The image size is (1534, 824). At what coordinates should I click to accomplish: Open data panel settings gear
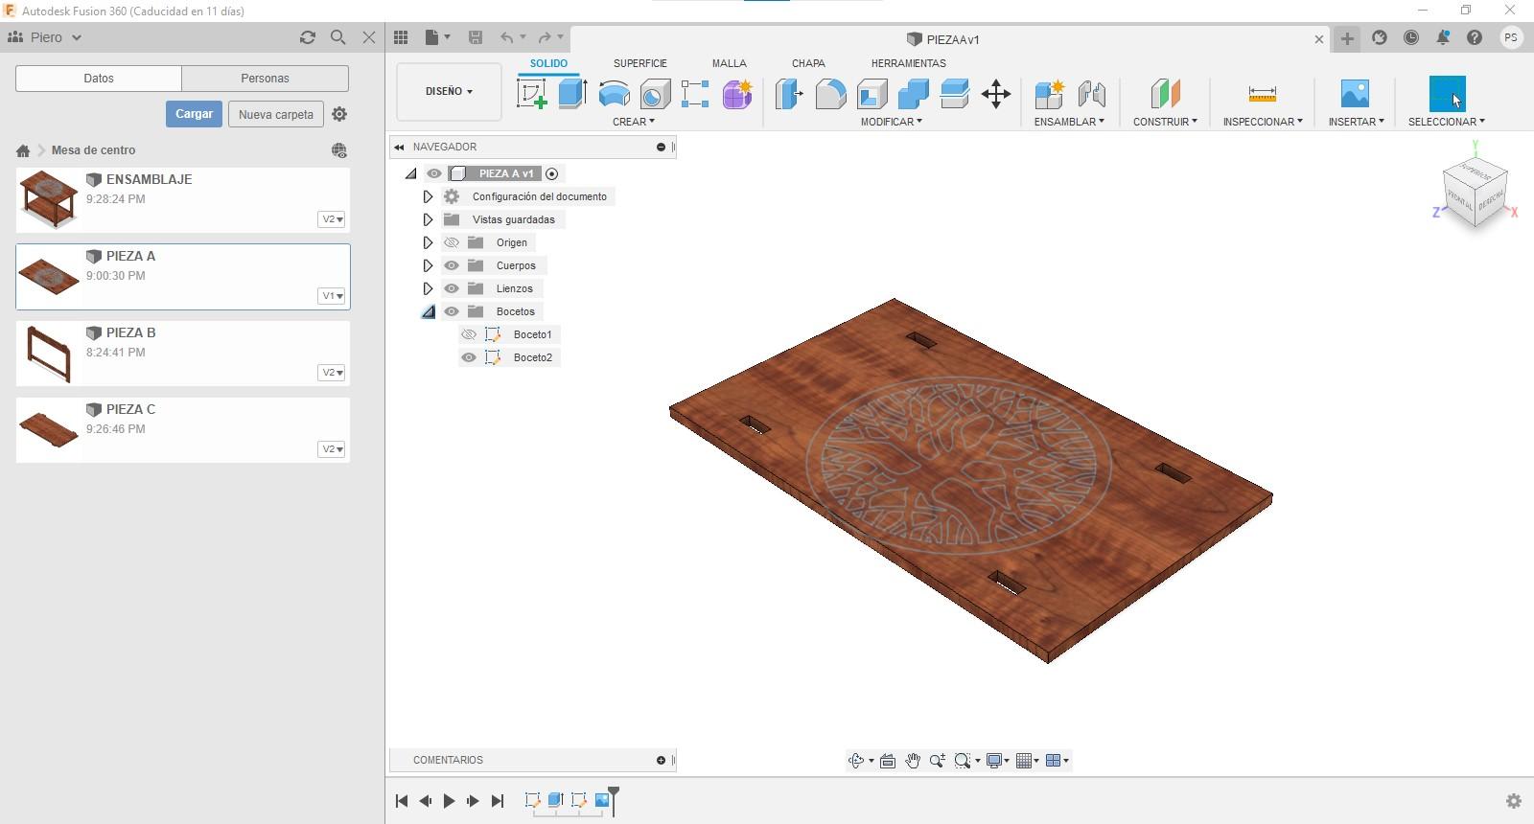(x=339, y=114)
